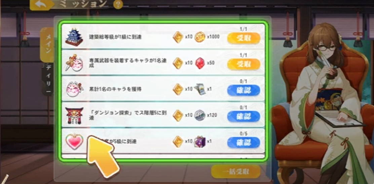Select the silver P coin reward x120
Image resolution: width=374 pixels, height=184 pixels.
point(200,115)
